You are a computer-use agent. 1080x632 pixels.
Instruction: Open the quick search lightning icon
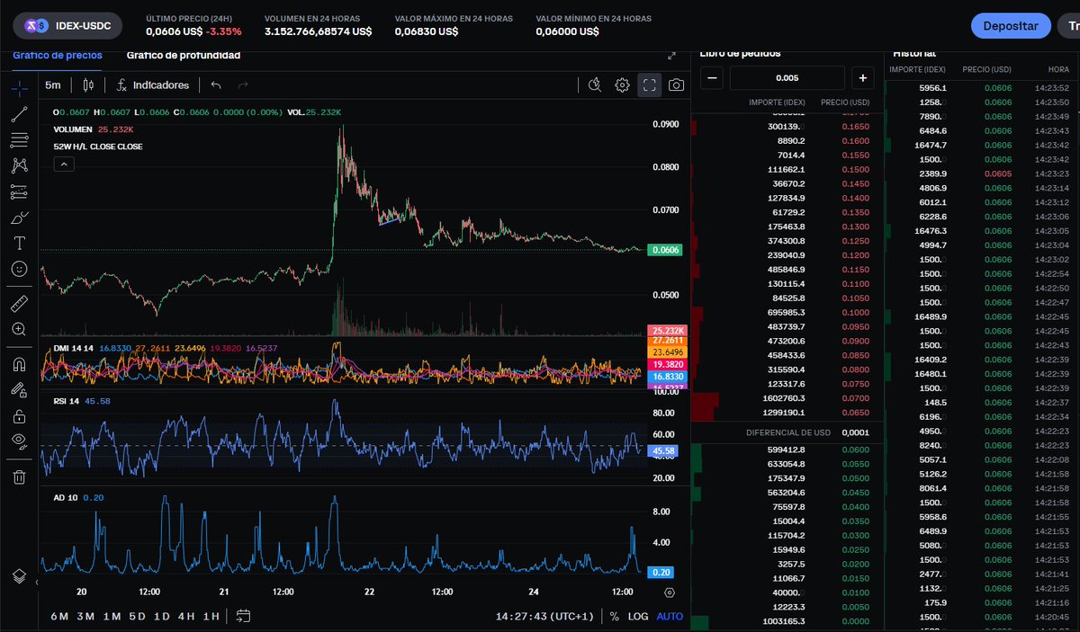[594, 85]
